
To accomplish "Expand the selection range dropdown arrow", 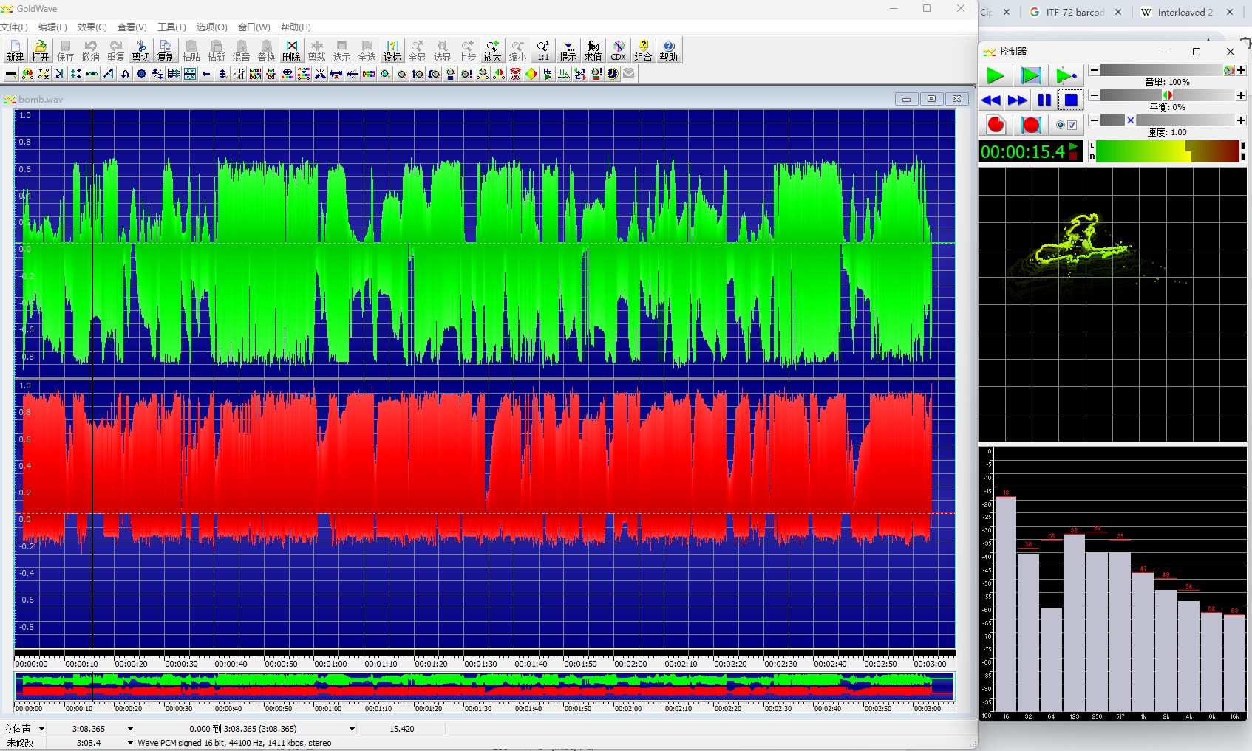I will pyautogui.click(x=352, y=729).
